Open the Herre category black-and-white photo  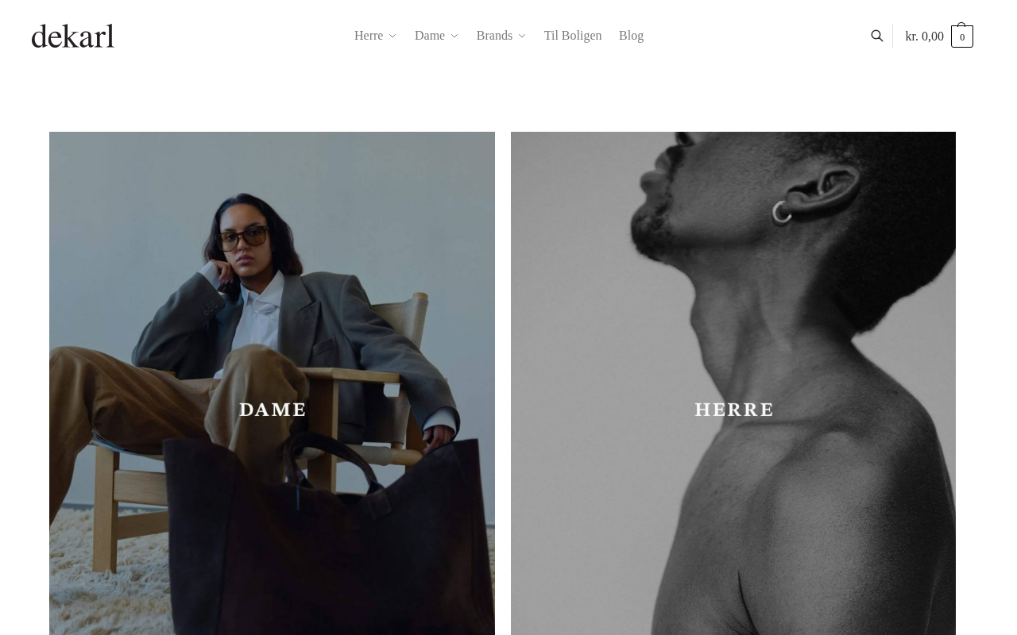click(x=733, y=383)
